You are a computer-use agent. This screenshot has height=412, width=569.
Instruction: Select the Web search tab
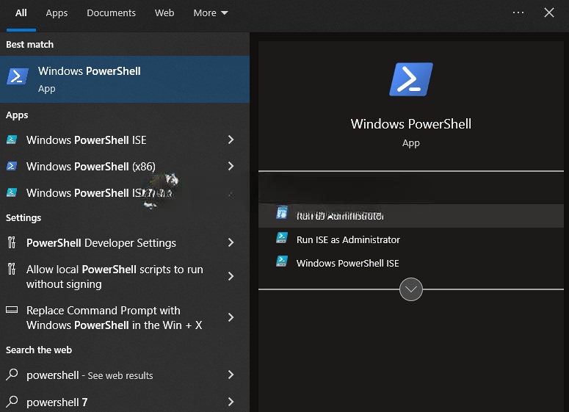click(x=164, y=12)
